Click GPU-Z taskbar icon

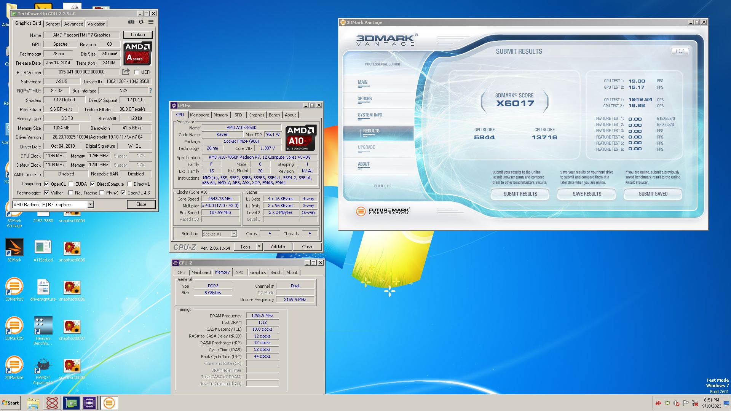(x=71, y=403)
